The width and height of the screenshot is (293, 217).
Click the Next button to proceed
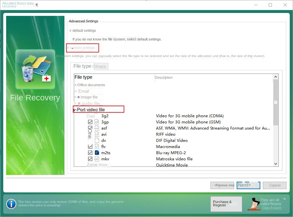tap(248, 185)
